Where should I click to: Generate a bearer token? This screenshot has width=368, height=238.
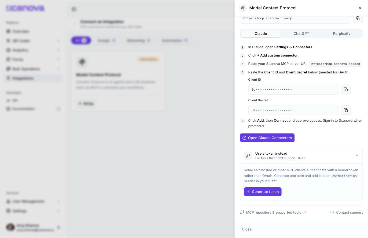click(x=263, y=192)
